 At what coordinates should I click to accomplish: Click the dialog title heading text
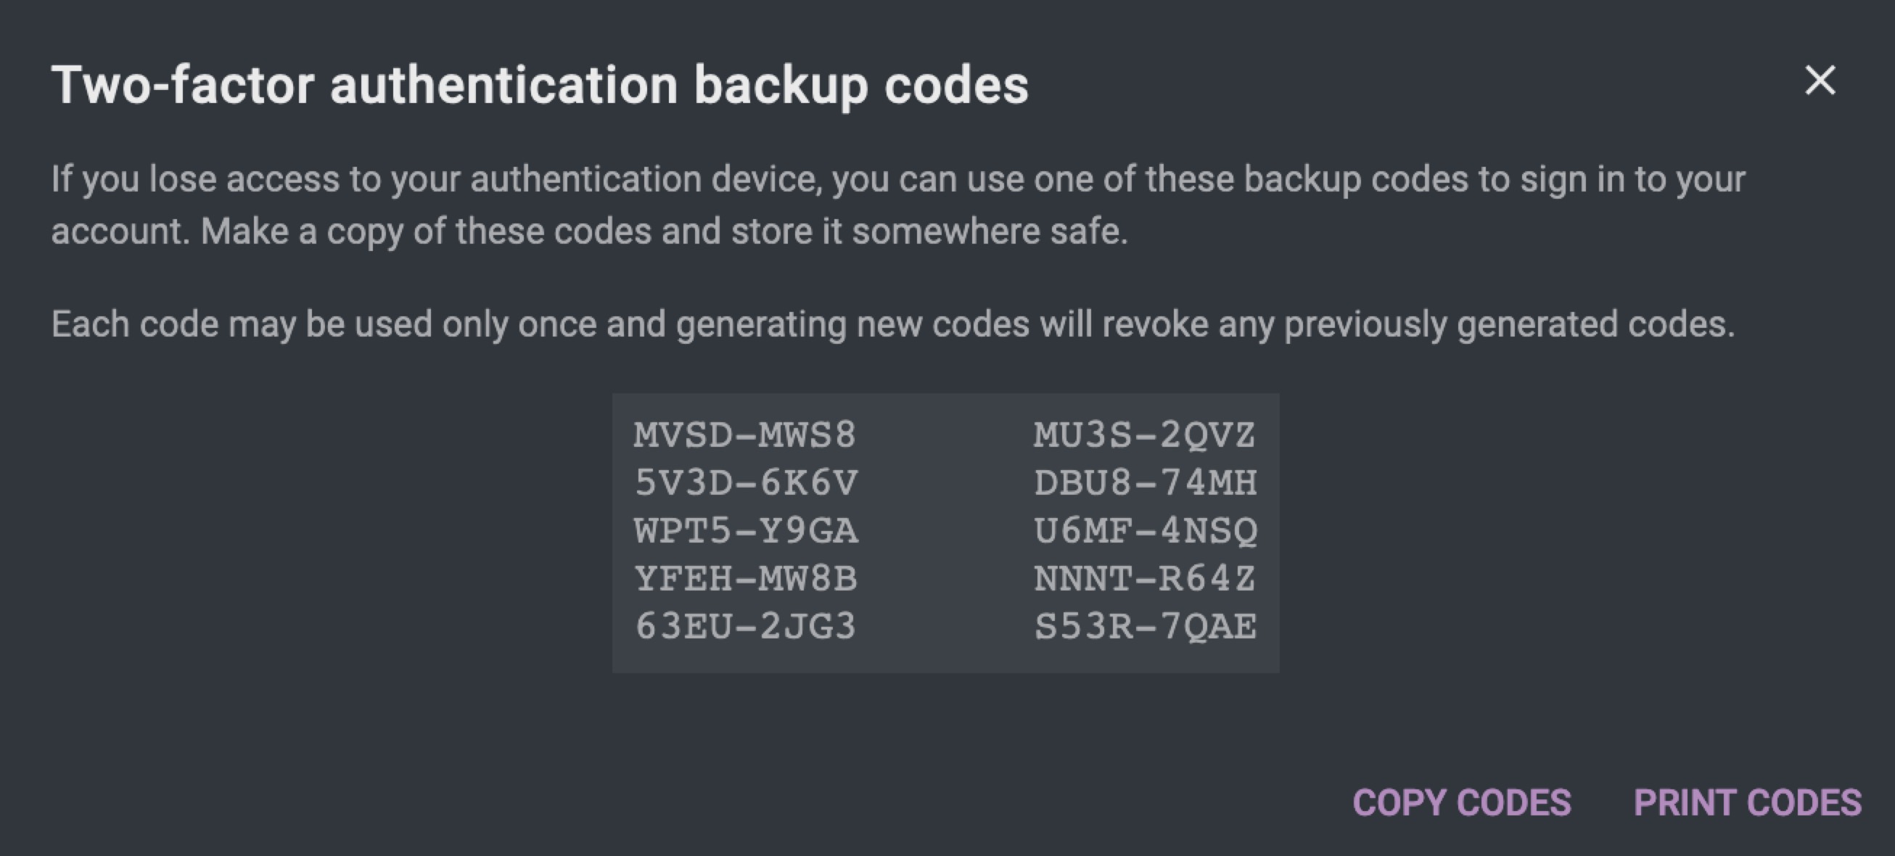pyautogui.click(x=539, y=86)
